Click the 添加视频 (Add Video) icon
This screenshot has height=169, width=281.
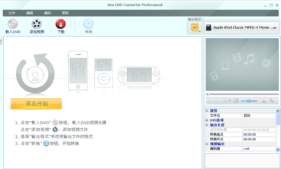click(x=37, y=24)
